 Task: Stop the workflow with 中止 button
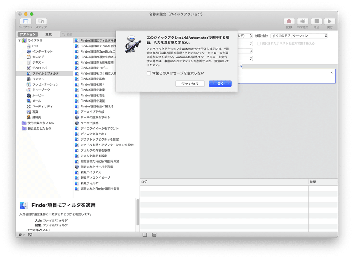pos(316,21)
